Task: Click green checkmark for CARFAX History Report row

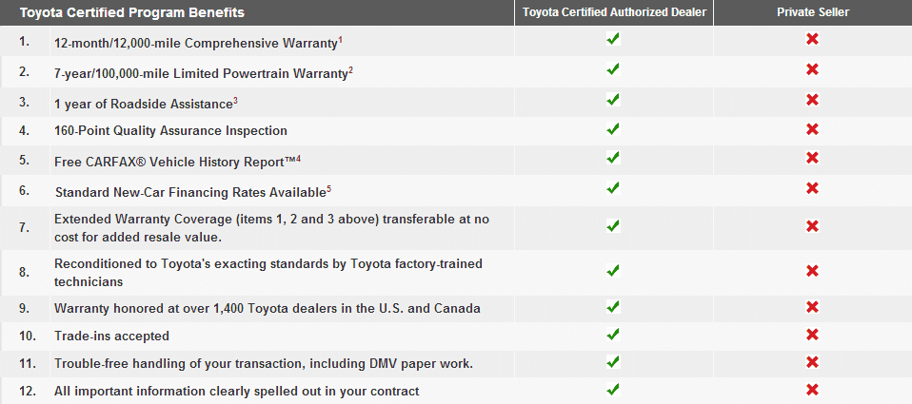Action: coord(613,157)
